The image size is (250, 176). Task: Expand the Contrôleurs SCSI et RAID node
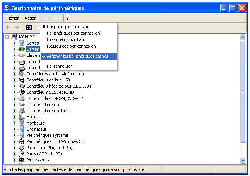point(14,92)
